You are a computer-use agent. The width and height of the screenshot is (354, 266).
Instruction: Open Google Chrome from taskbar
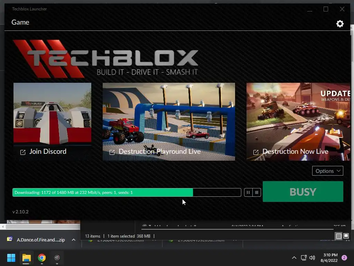pyautogui.click(x=42, y=258)
